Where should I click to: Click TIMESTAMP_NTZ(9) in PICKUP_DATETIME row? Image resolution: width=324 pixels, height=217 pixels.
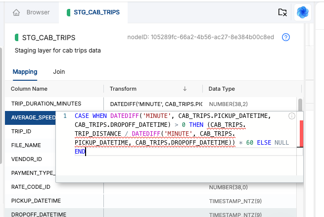coord(235,201)
